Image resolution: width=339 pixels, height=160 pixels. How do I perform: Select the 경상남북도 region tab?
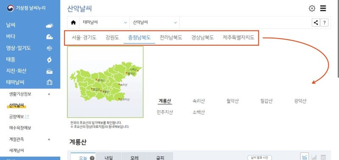203,38
